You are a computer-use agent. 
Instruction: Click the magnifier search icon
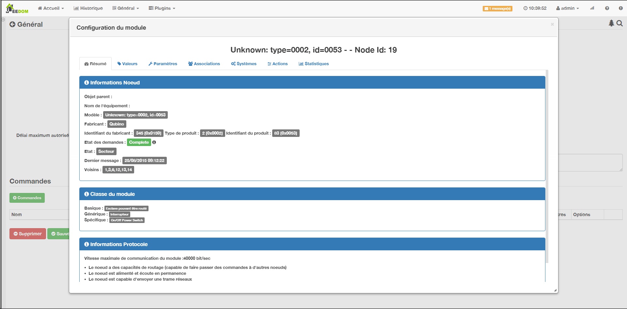[619, 23]
